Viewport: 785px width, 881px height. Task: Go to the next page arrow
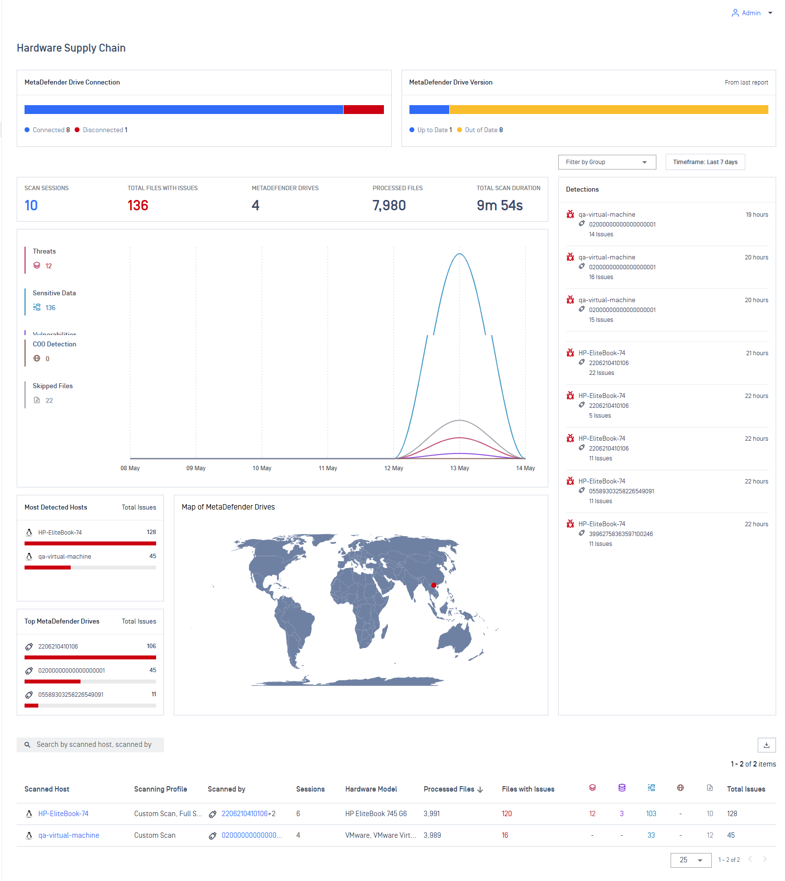(765, 859)
